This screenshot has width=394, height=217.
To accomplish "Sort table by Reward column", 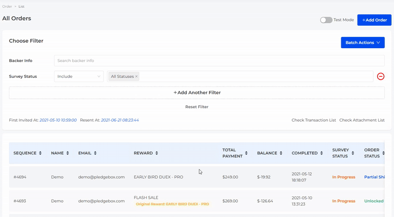I will click(157, 153).
